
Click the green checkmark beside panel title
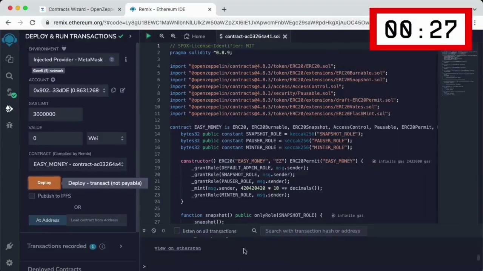tap(121, 36)
